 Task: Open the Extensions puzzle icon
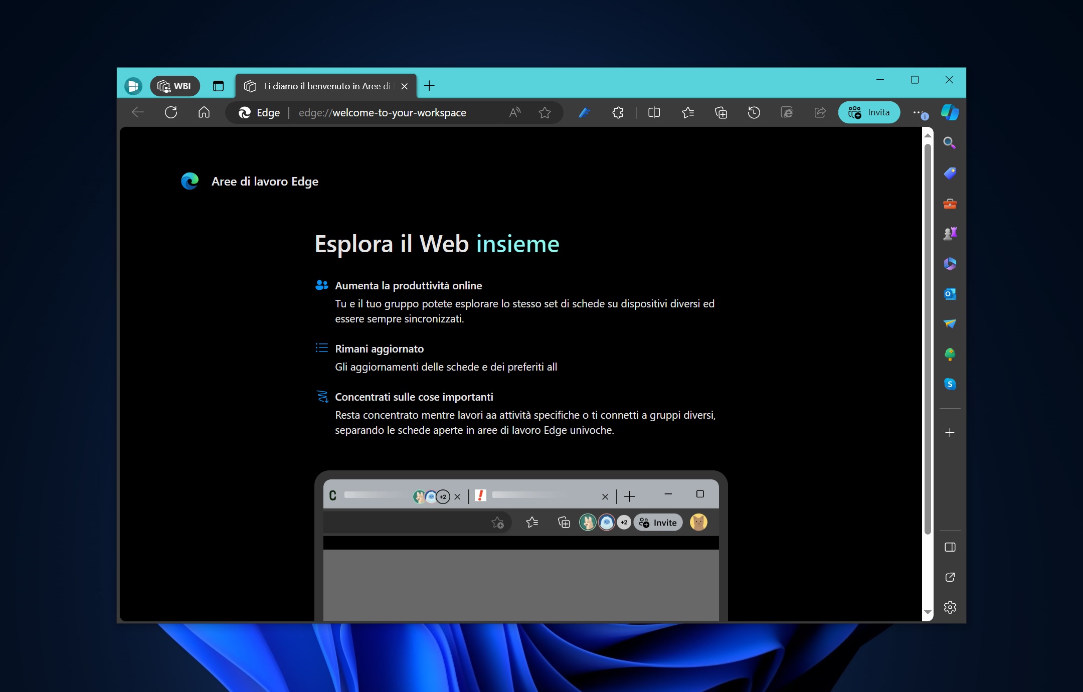[618, 113]
